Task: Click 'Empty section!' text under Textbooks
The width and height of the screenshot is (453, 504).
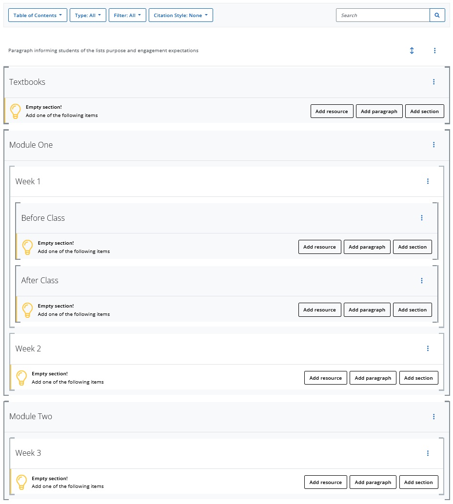Action: 44,107
